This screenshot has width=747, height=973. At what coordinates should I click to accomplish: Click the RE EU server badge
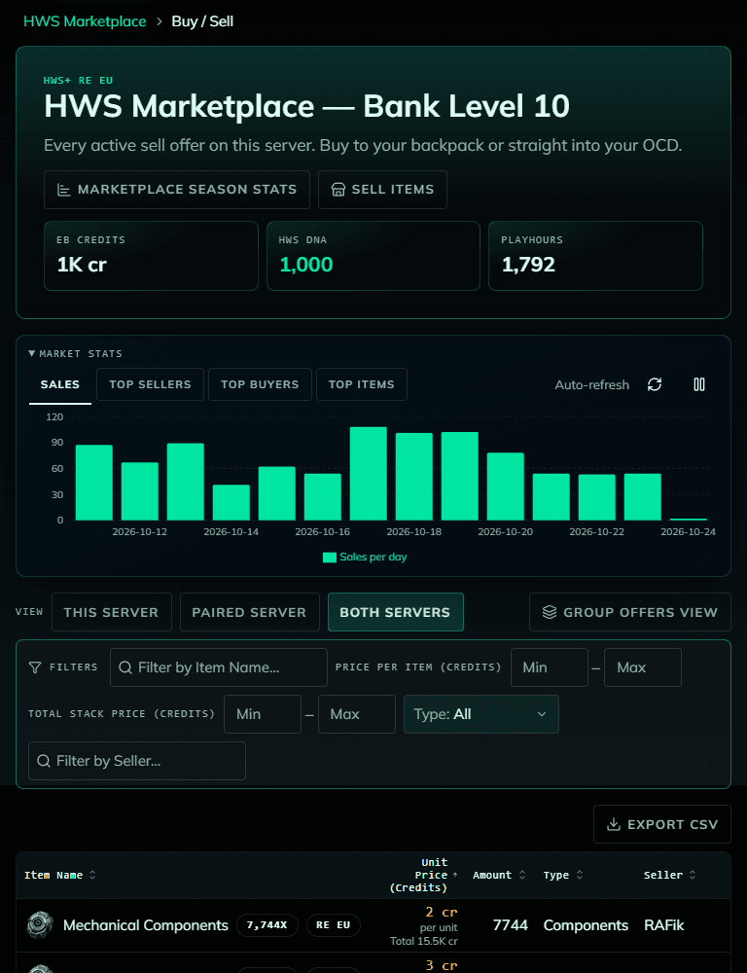[x=334, y=925]
